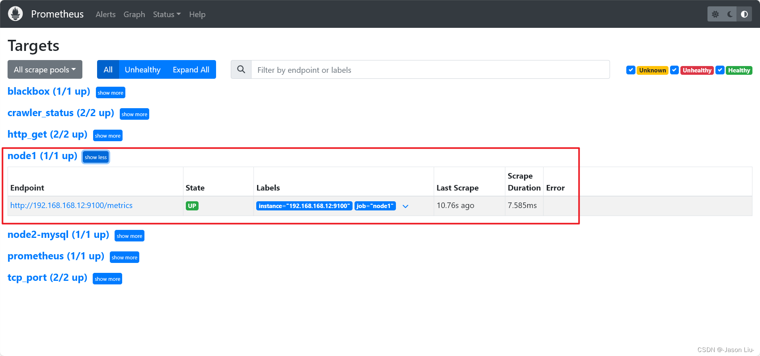Select browser-preferred theme contrast icon

tap(744, 14)
